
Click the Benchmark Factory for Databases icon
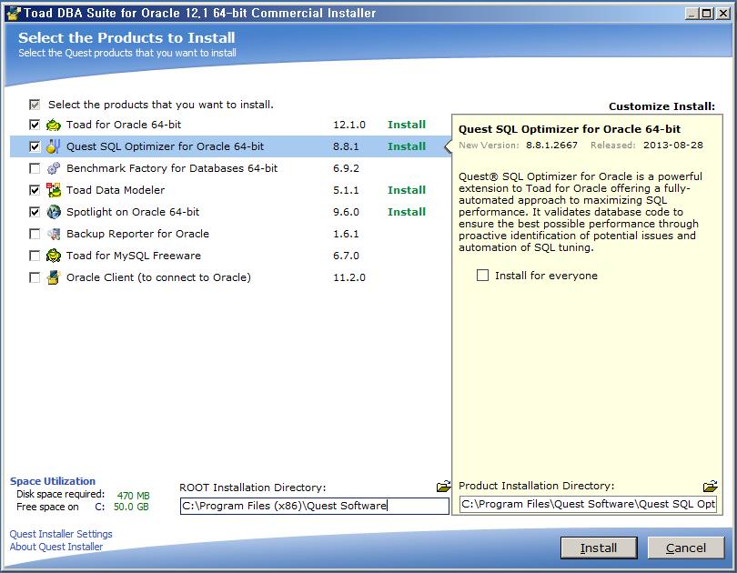click(x=54, y=168)
